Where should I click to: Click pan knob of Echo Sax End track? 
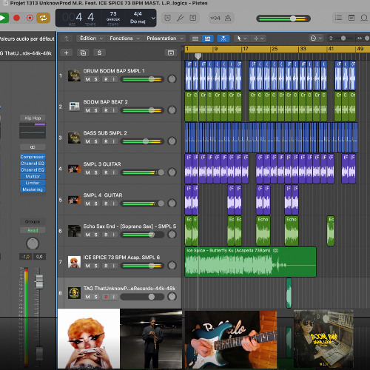172,235
